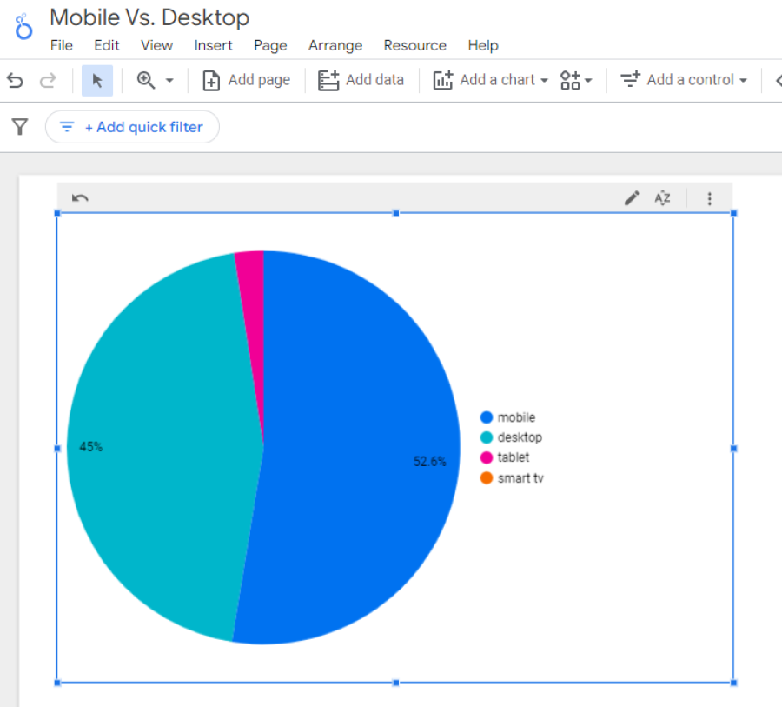Image resolution: width=782 pixels, height=707 pixels.
Task: Click the chart AZ sort icon
Action: (x=662, y=198)
